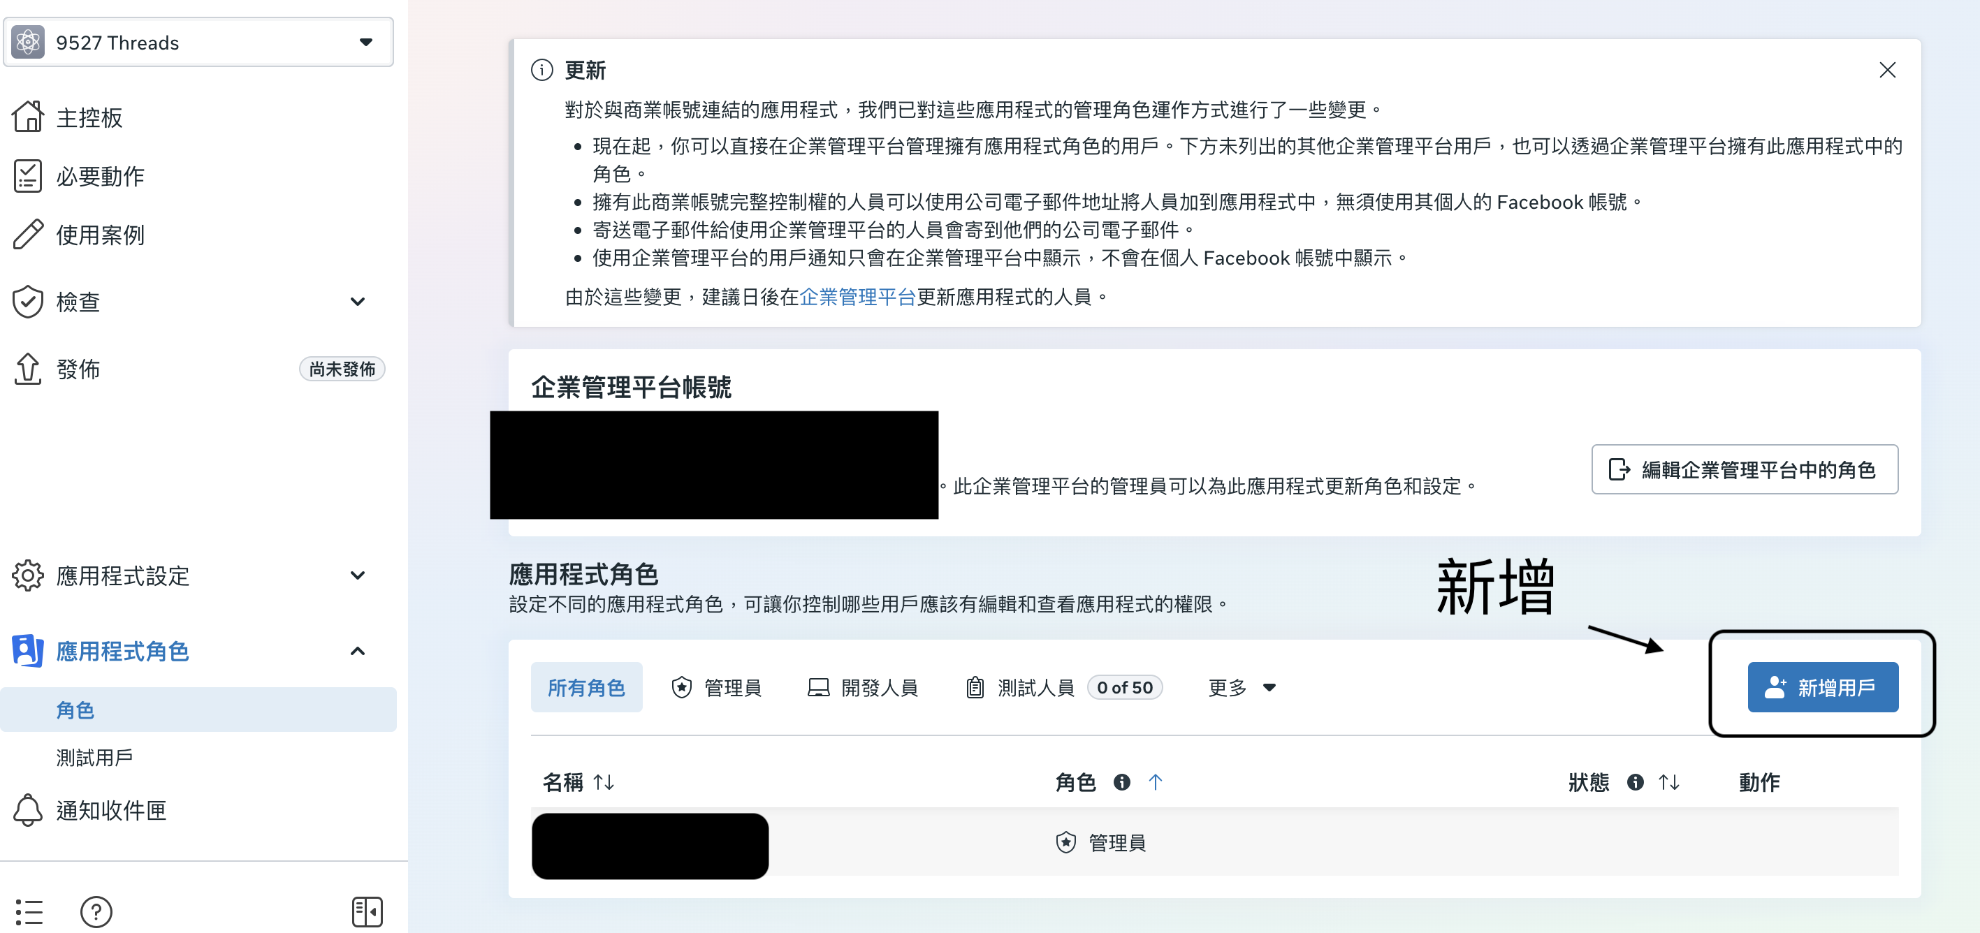Screen dimensions: 1980x933
Task: Click the info icon next to 狀態 column
Action: tap(1635, 782)
